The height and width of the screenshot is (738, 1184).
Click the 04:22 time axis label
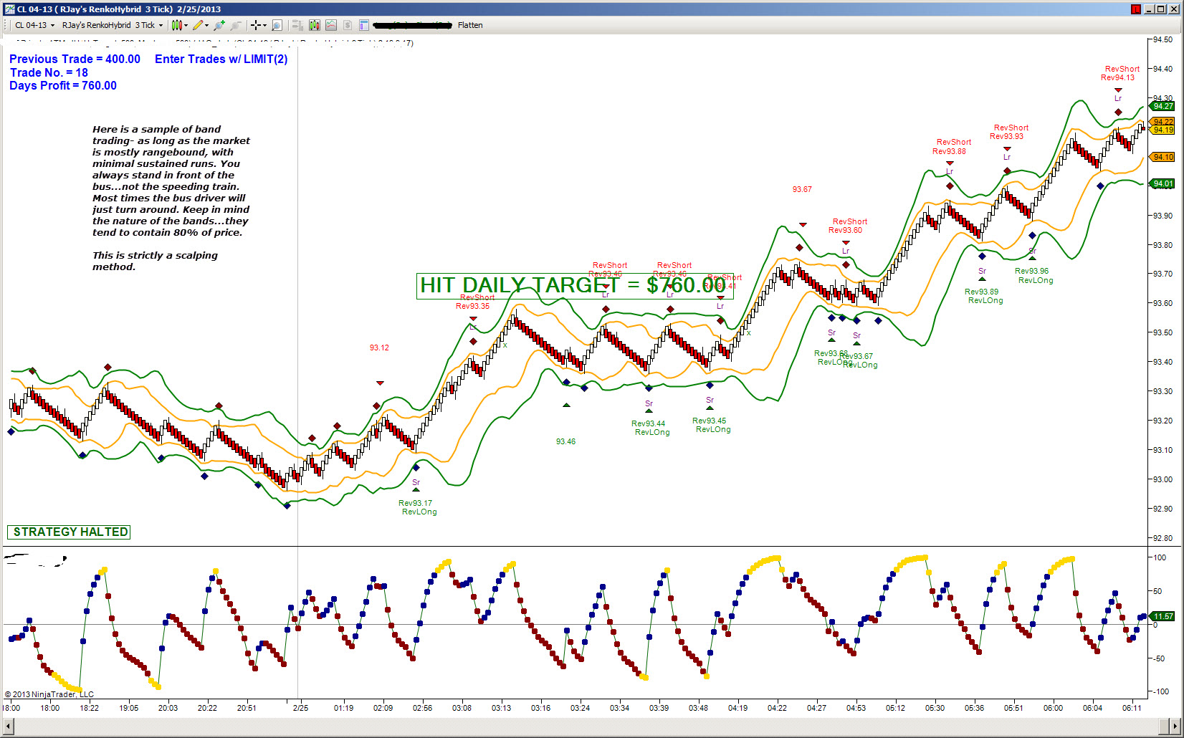coord(777,708)
